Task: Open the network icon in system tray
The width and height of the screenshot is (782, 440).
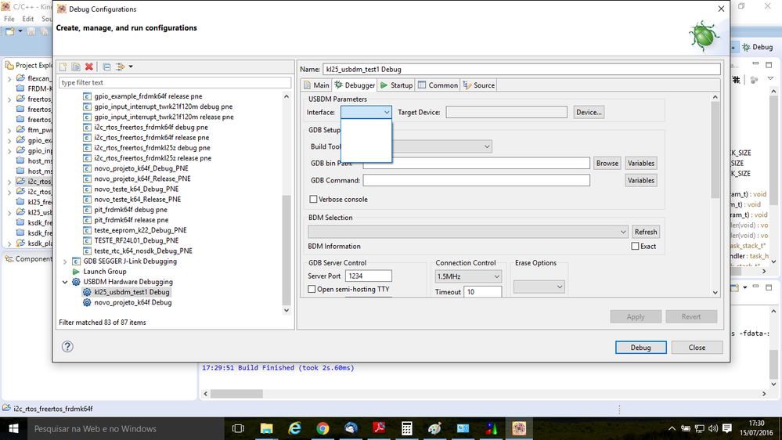Action: 699,428
